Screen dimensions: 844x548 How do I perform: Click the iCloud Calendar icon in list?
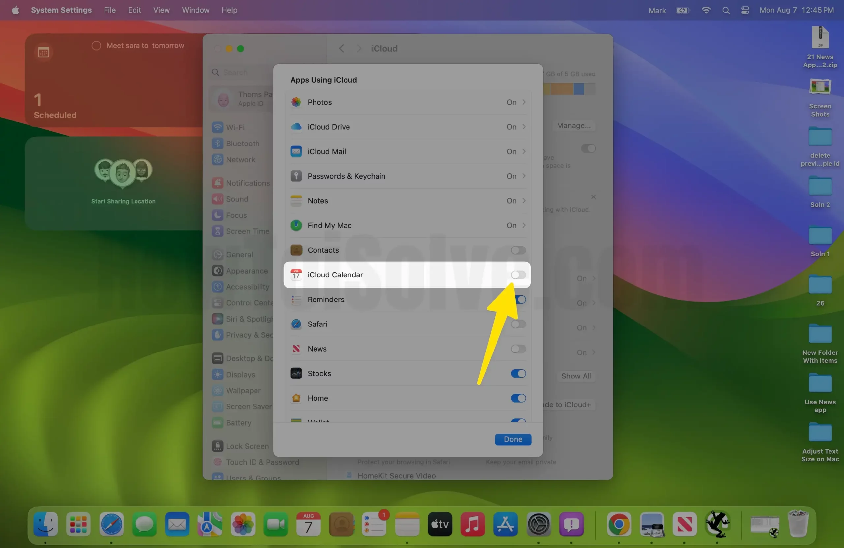296,275
